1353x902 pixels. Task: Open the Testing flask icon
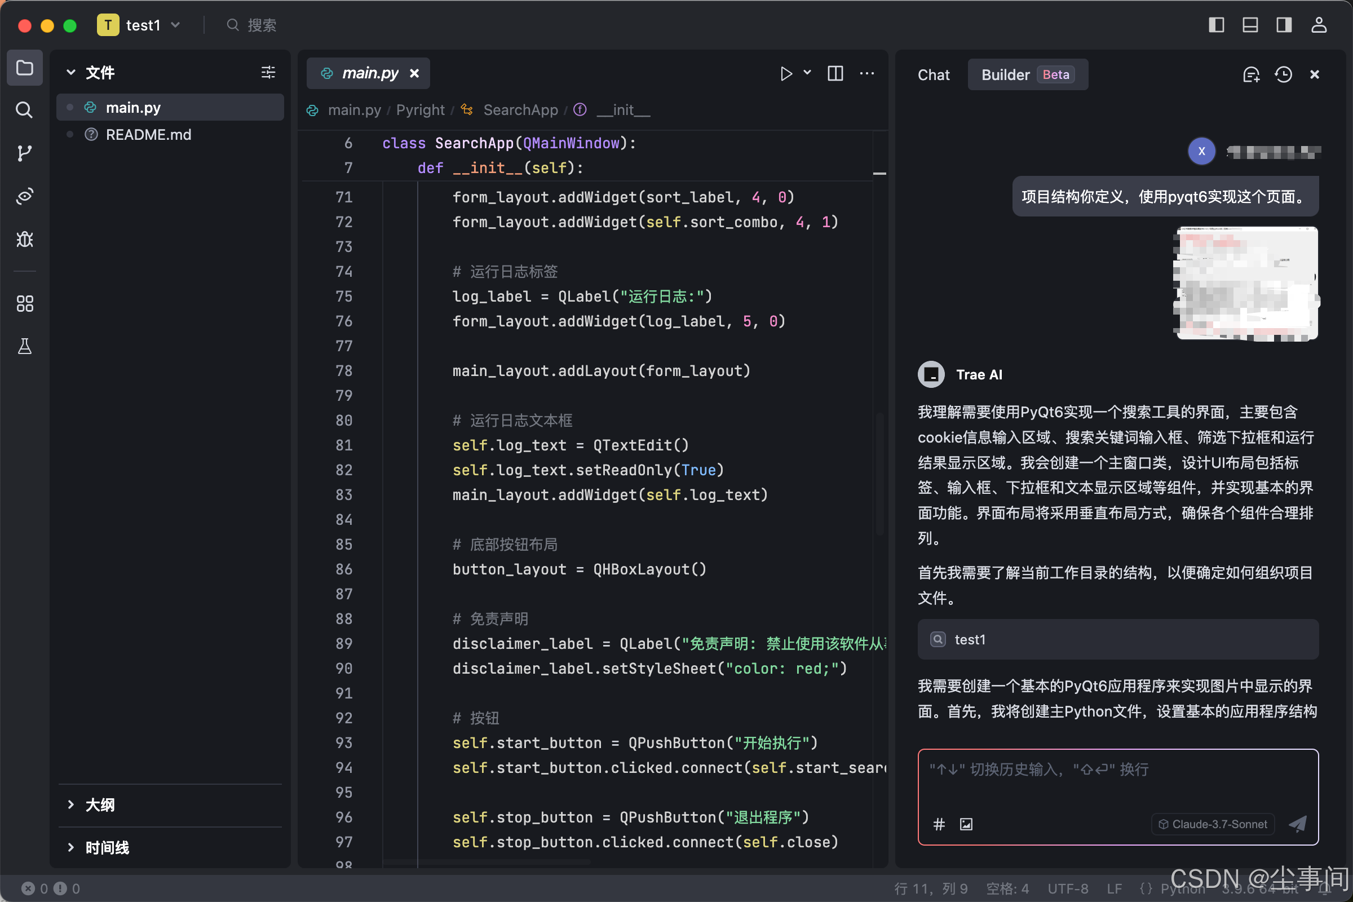pos(24,346)
